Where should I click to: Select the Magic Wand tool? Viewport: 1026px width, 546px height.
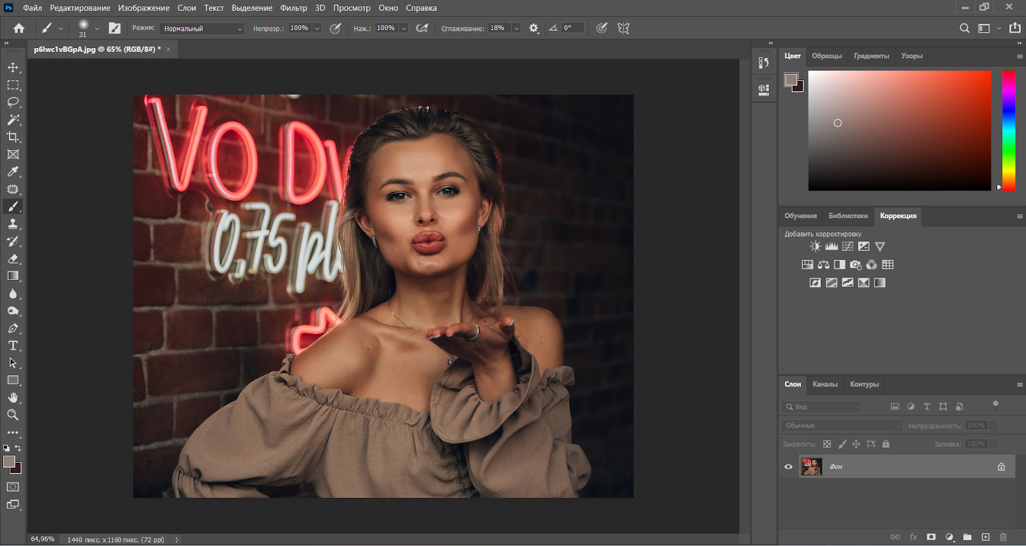[13, 119]
